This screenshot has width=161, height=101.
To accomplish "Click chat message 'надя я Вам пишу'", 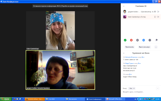I will pos(130,77).
